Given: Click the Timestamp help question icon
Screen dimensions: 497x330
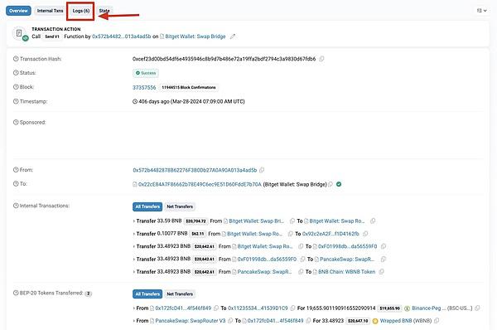Looking at the screenshot, I should click(16, 101).
